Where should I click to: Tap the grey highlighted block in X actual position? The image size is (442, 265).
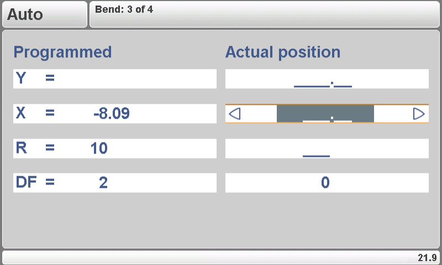325,114
